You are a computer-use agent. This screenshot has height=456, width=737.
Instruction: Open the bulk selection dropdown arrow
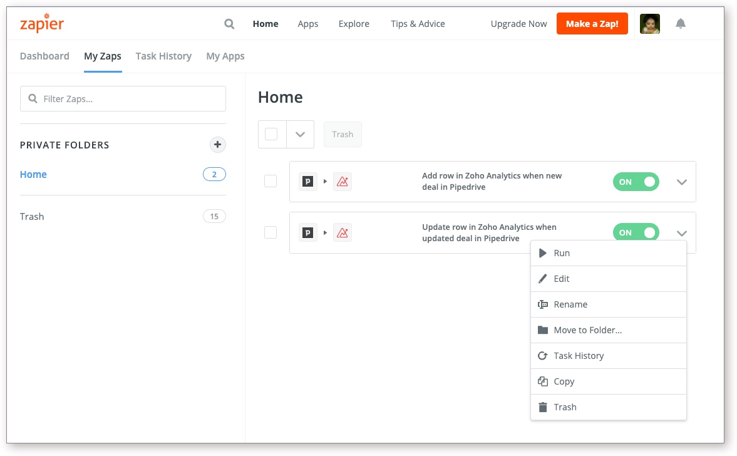[x=300, y=134]
